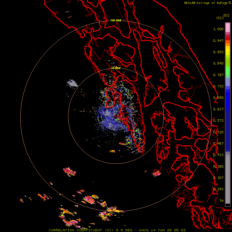Viewport: 232px width, 232px height.
Task: Click the 0.520 scale value
Action: pos(218,132)
